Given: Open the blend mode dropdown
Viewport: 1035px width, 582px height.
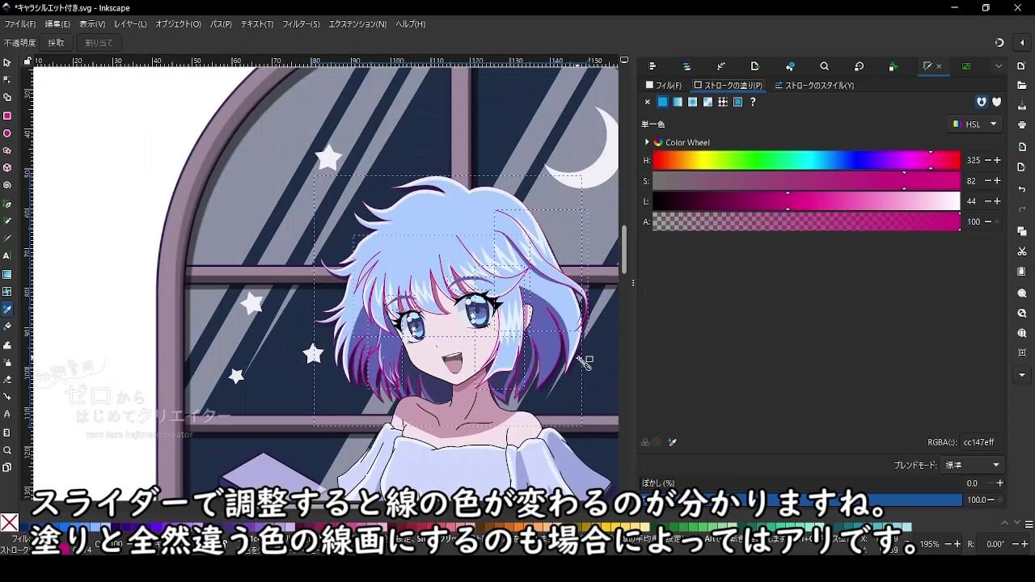Looking at the screenshot, I should point(973,465).
